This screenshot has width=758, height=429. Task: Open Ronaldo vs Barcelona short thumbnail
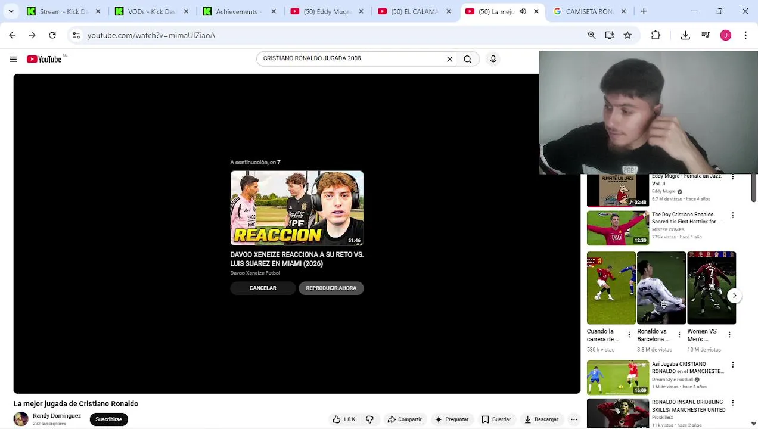(661, 288)
